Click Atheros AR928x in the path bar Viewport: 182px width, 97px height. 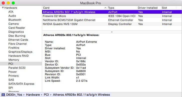coord(81,95)
